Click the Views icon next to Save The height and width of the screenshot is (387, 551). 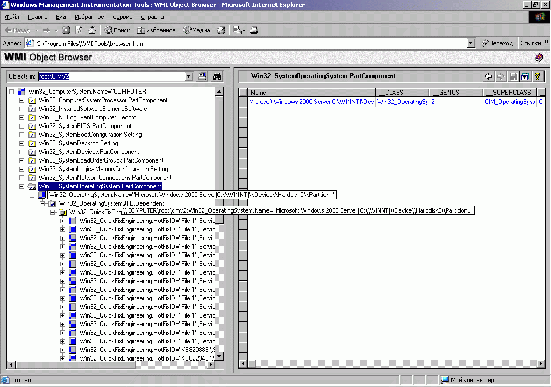click(525, 76)
